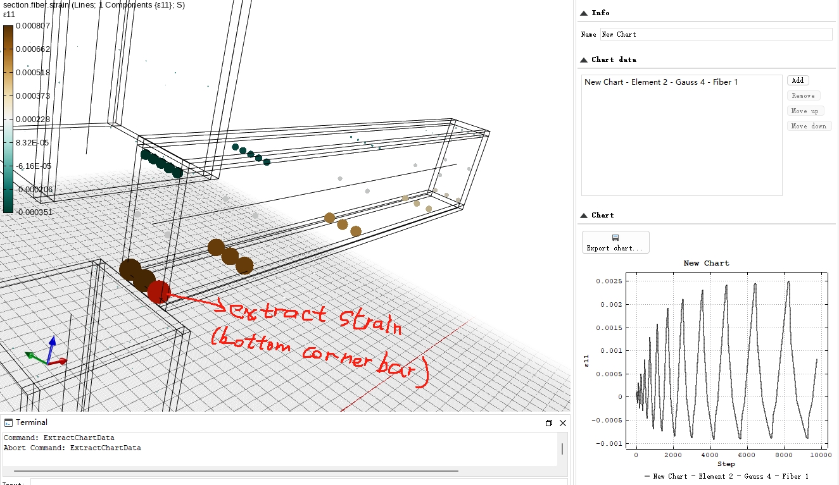Click the Remove button
Screen dimensions: 839x485
coord(804,95)
